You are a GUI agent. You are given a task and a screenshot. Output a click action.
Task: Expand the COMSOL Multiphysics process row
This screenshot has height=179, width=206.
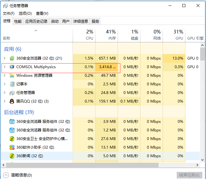(x=4, y=67)
